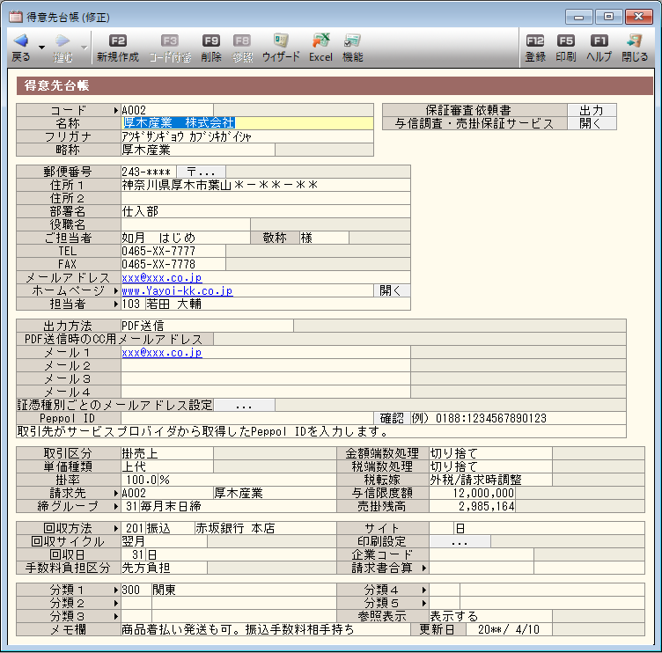Viewport: 662px width, 653px height.
Task: Click the F5 印刷 print icon
Action: tap(566, 40)
